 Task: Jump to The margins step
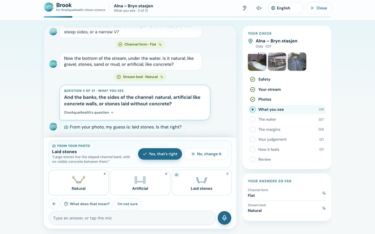click(287, 130)
